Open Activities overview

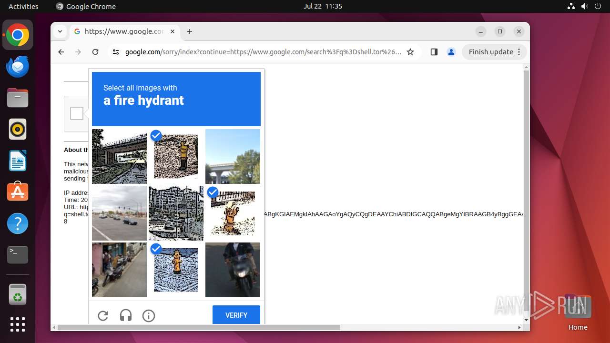point(23,6)
